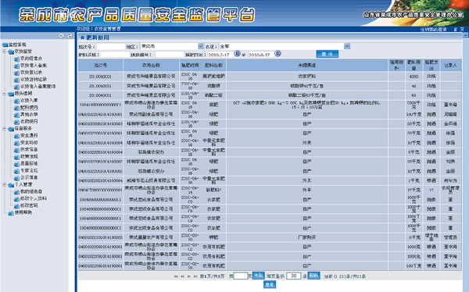Open the 农资进销记录 tree item

pyautogui.click(x=34, y=80)
